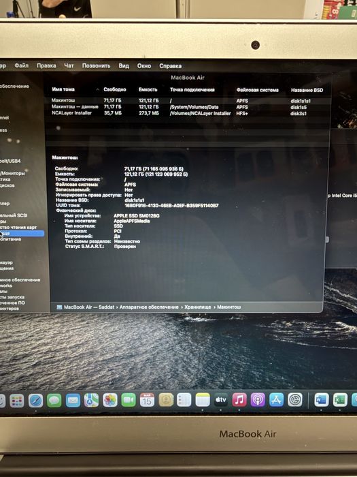Open the Правка menu
Viewport: 357px width, 477px height.
point(46,65)
